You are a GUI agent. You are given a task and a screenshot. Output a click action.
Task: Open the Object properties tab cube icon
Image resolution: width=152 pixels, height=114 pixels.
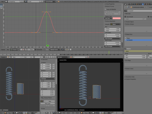(137, 4)
